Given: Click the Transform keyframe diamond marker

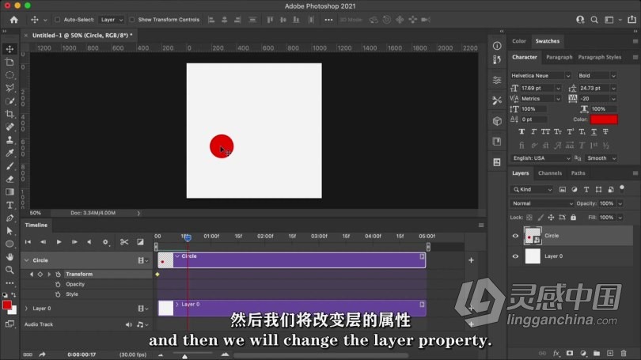Looking at the screenshot, I should pyautogui.click(x=157, y=275).
